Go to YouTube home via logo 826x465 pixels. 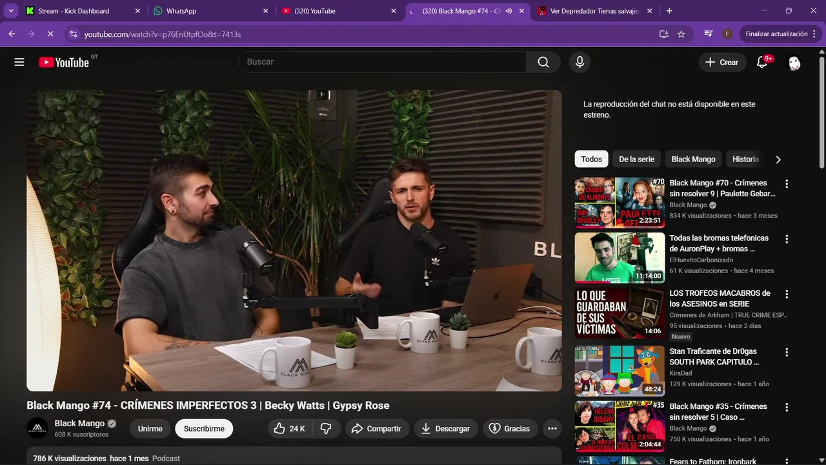[x=63, y=62]
